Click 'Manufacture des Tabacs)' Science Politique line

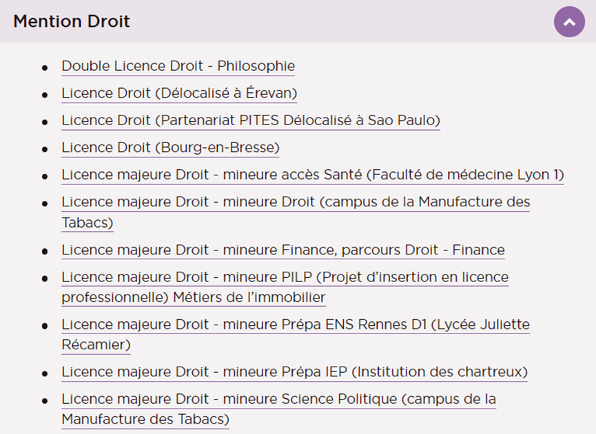[x=145, y=420]
